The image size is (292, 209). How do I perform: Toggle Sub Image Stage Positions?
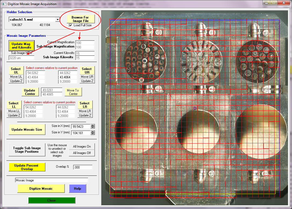[26, 150]
